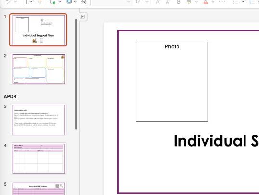
Task: Open the highlight color dropdown arrow
Action: point(196,2)
